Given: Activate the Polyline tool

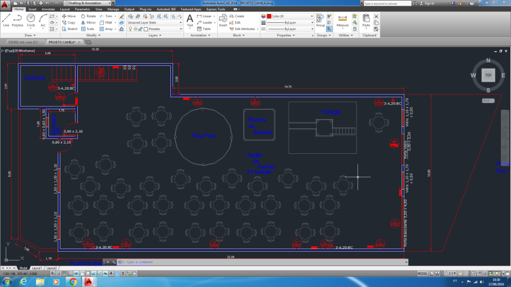Looking at the screenshot, I should (x=18, y=20).
